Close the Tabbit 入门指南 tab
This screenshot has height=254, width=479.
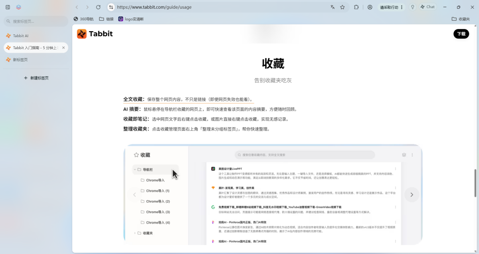[63, 48]
